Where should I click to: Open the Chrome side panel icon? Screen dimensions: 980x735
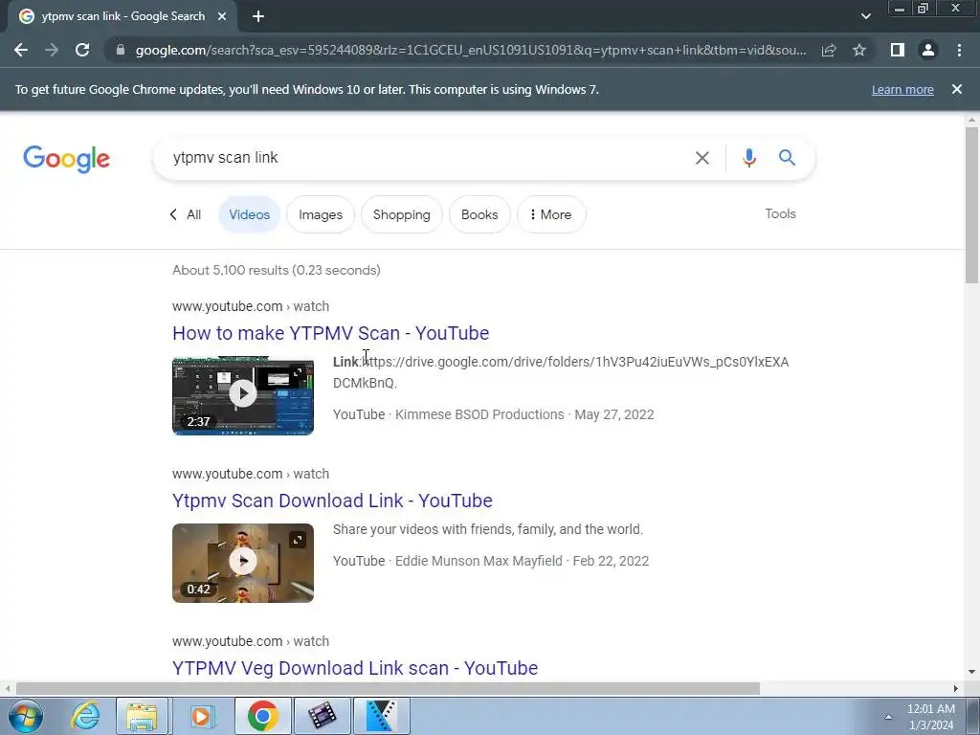898,50
